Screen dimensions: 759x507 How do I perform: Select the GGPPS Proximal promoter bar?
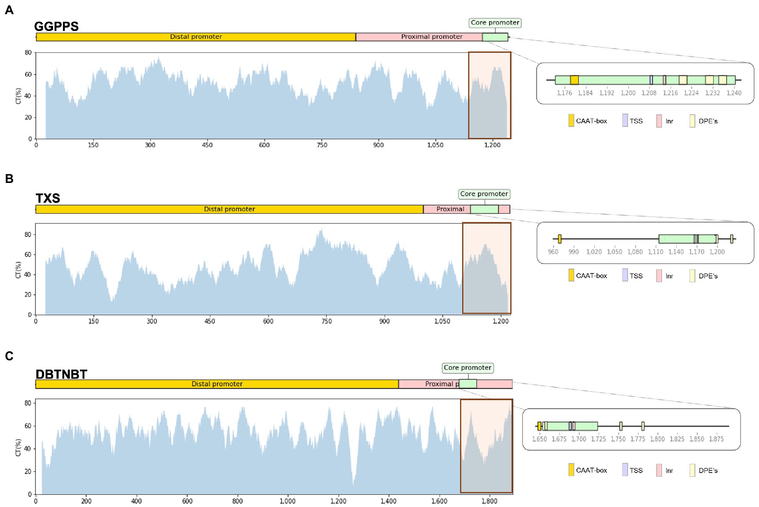click(419, 37)
